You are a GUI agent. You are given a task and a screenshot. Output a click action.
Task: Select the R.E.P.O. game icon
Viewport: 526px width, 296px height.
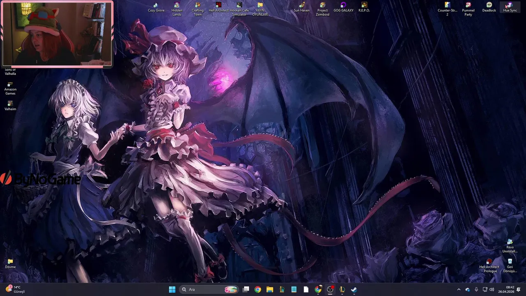pyautogui.click(x=364, y=7)
